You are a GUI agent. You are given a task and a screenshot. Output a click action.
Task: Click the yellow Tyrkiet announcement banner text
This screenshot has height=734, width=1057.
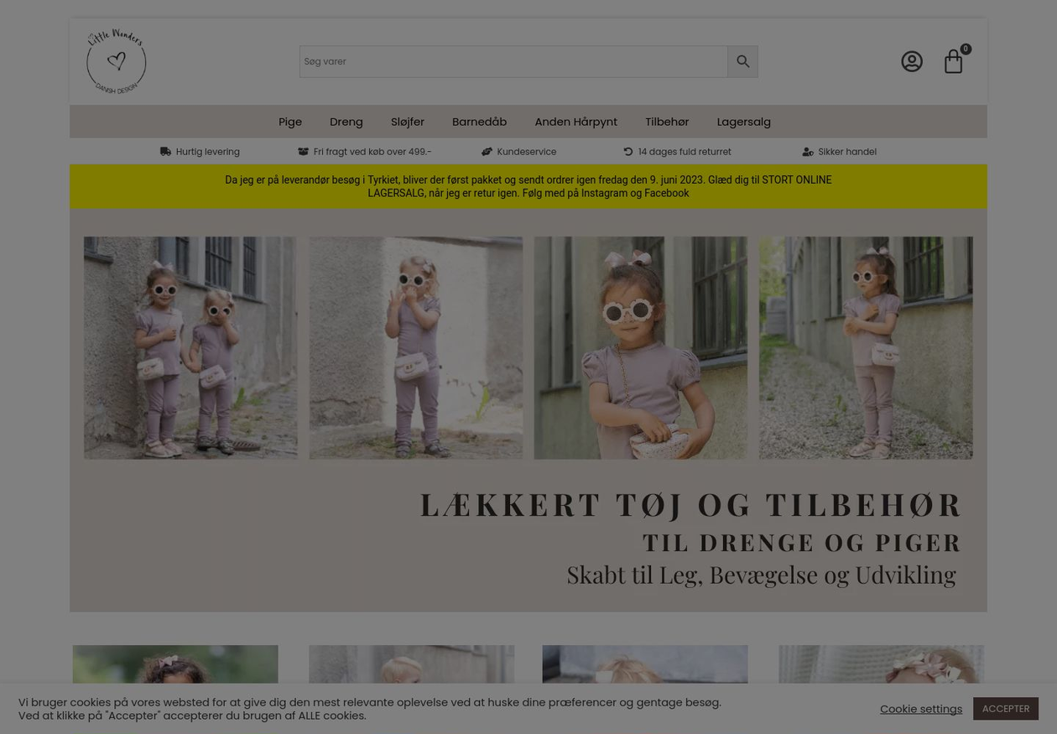tap(528, 186)
